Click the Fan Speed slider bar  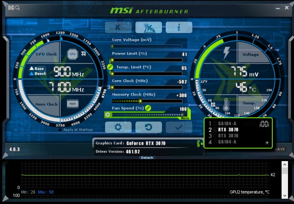point(147,115)
